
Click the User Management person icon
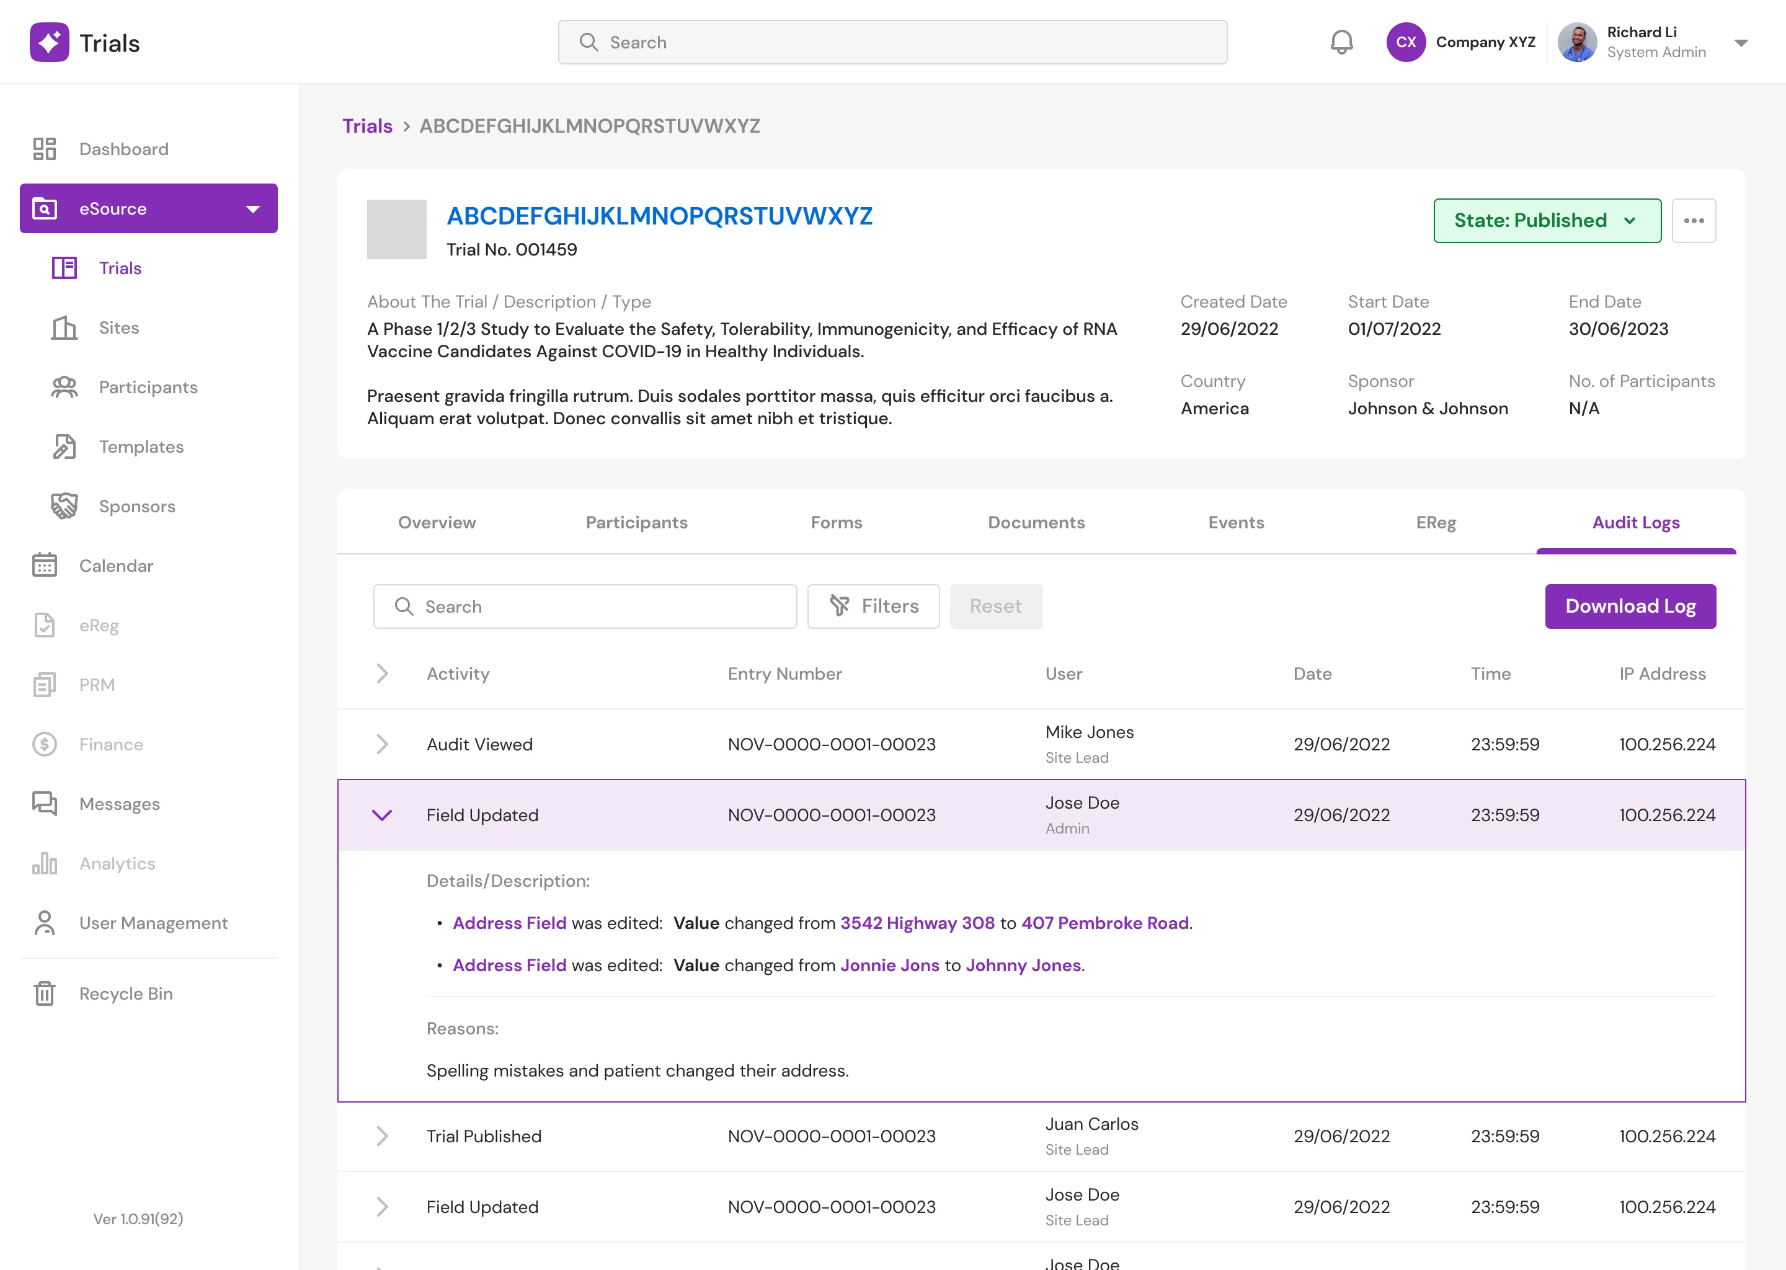45,923
